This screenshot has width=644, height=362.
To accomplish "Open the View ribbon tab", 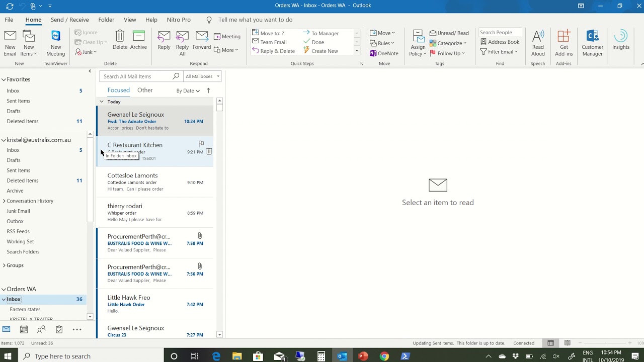I will tap(130, 20).
